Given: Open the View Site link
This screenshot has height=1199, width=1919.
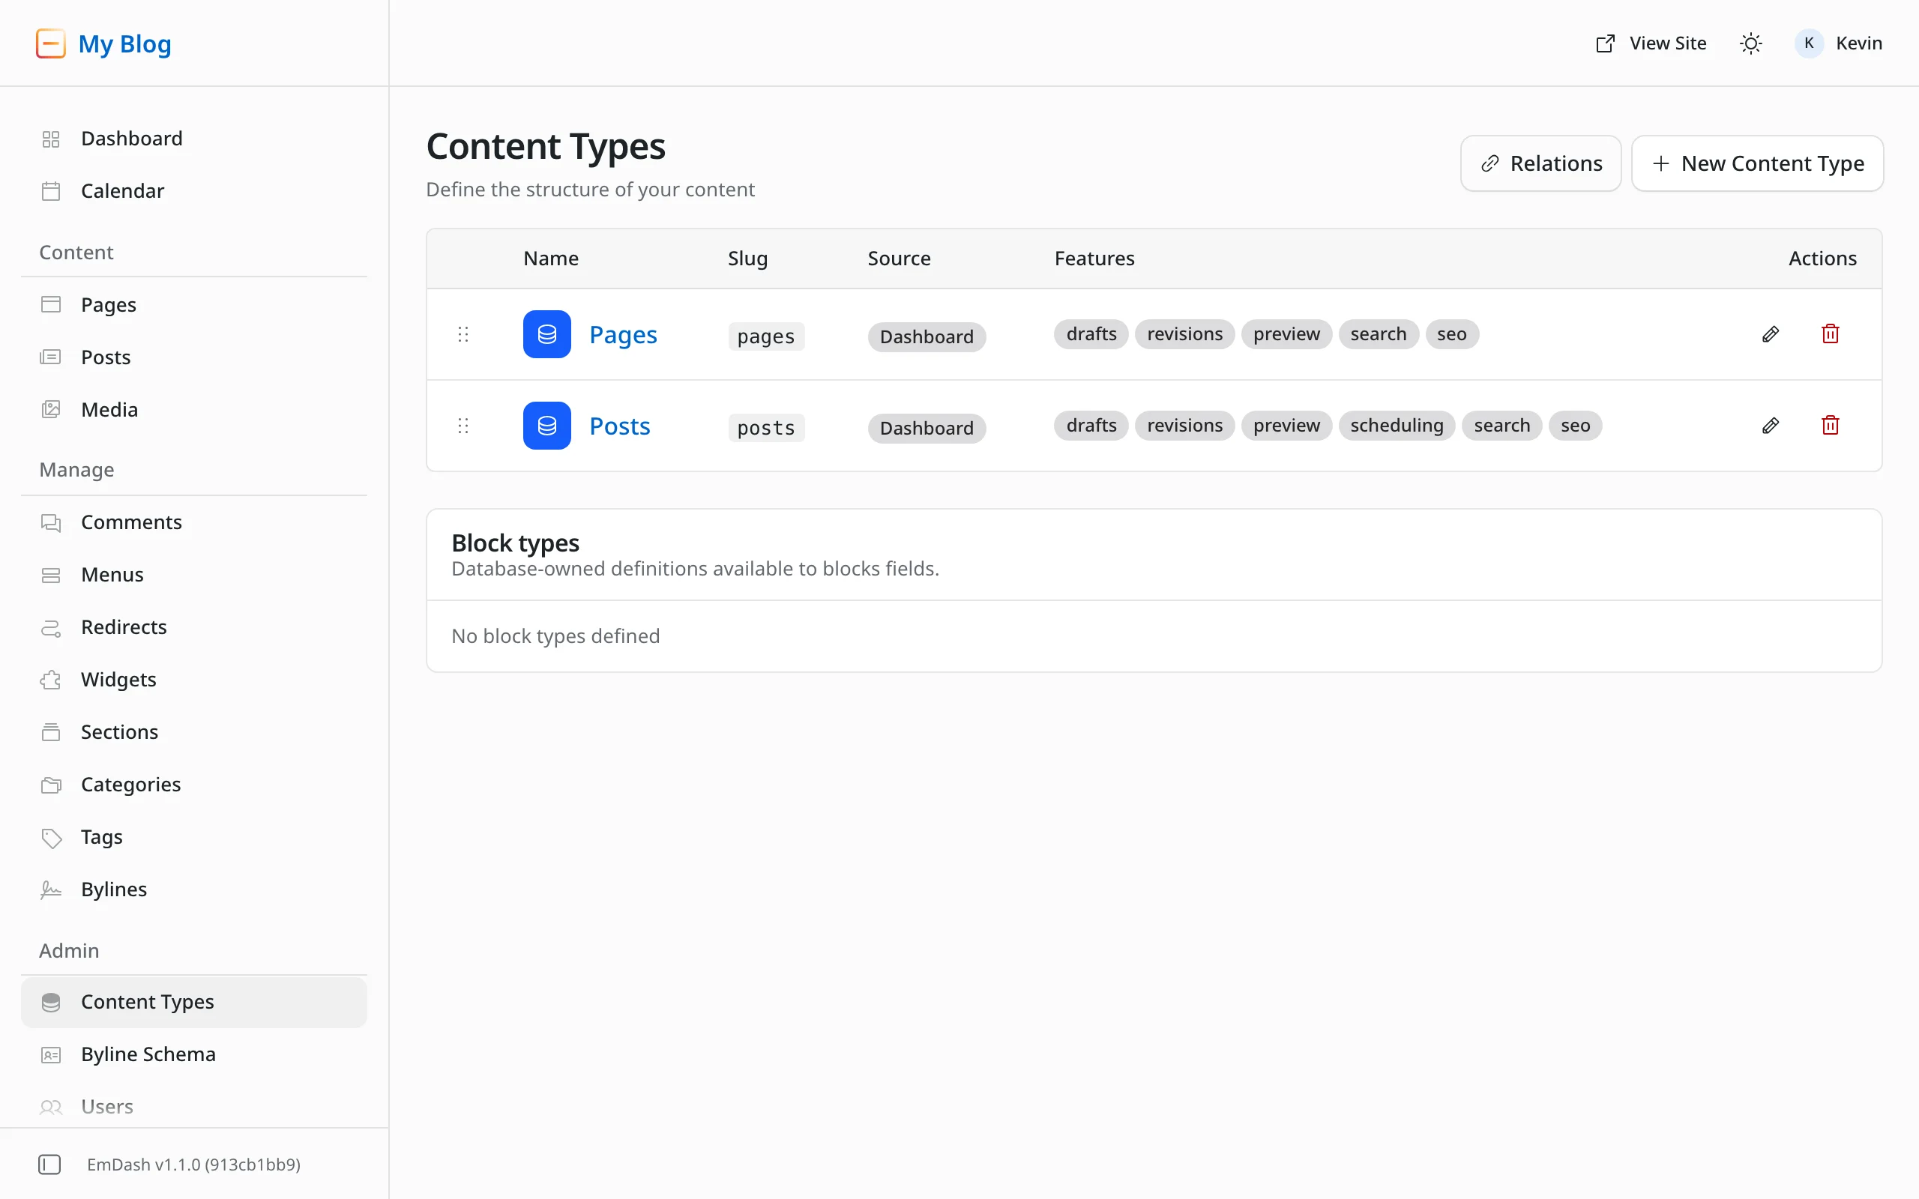Looking at the screenshot, I should [x=1650, y=43].
